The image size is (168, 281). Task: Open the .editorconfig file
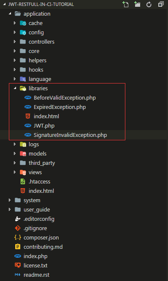(x=39, y=219)
